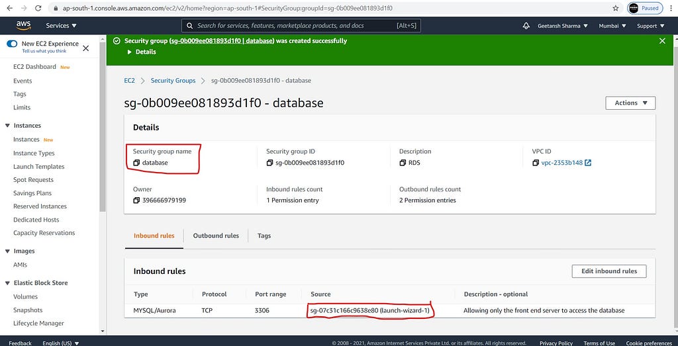Screen dimensions: 678x346
Task: Click the Paused profile button
Action: click(645, 8)
